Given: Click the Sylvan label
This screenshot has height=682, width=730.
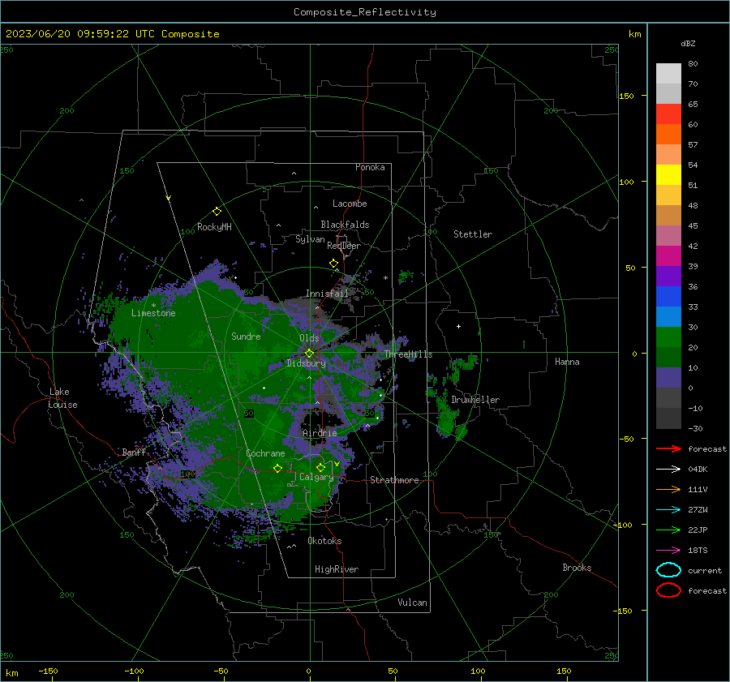Looking at the screenshot, I should coord(310,239).
